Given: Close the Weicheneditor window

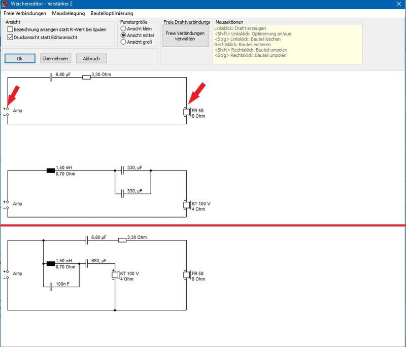Looking at the screenshot, I should coord(399,4).
